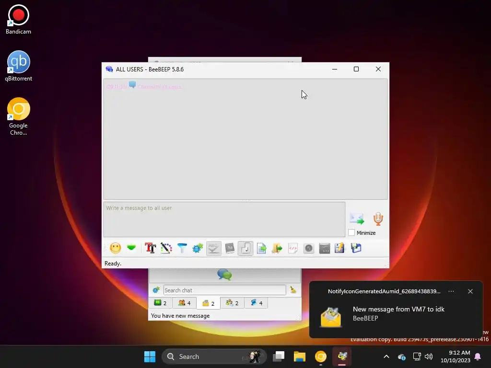Image resolution: width=491 pixels, height=368 pixels.
Task: Open the emoticons smiley picker
Action: click(x=115, y=248)
